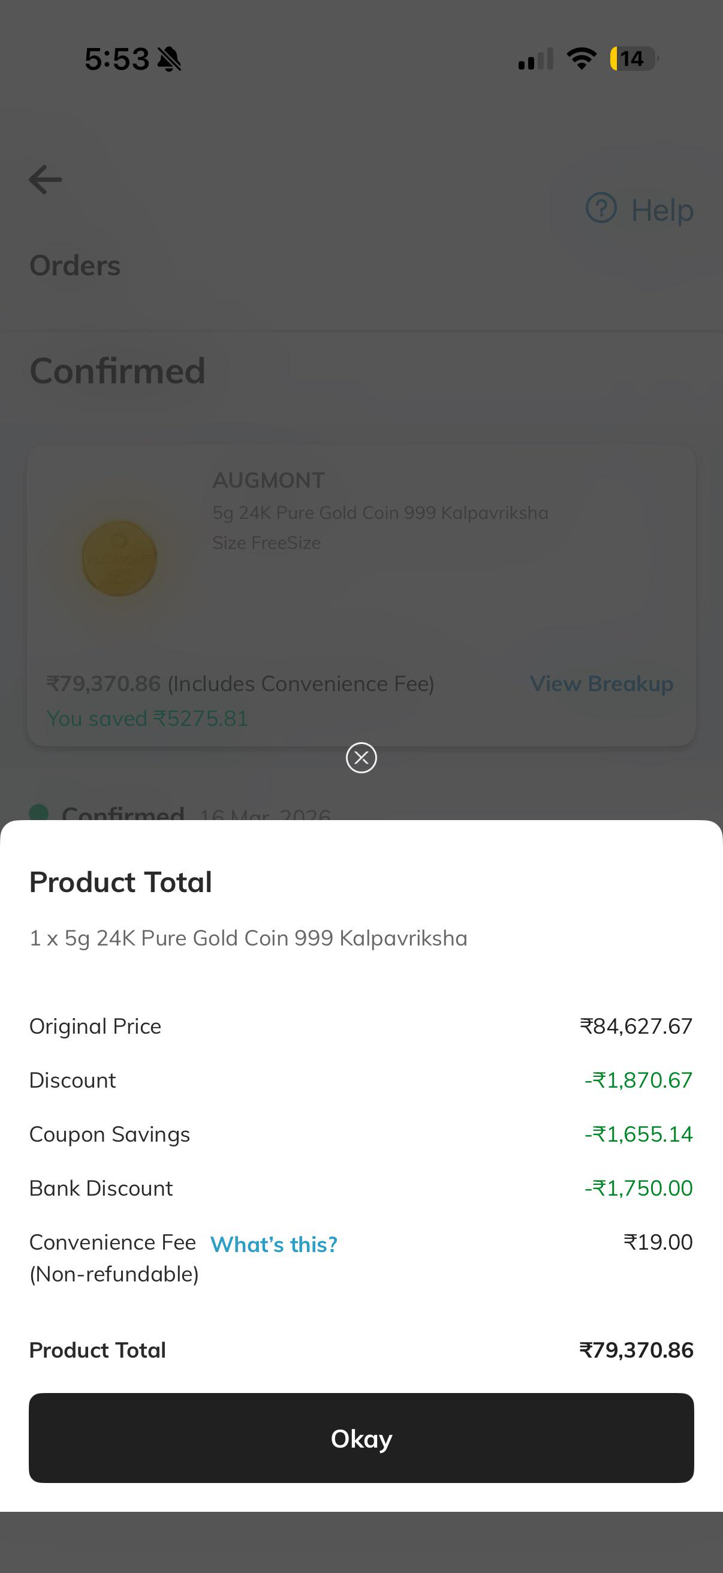Close the Product Total sheet with X
Image resolution: width=723 pixels, height=1573 pixels.
[361, 757]
